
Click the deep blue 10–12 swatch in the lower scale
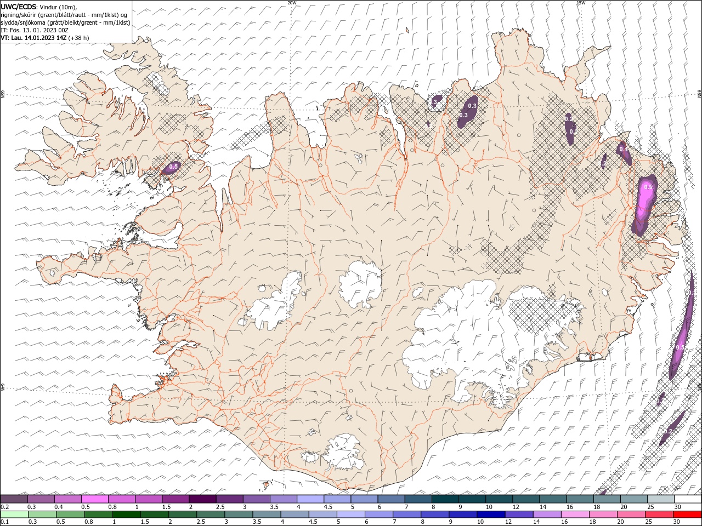[490, 514]
